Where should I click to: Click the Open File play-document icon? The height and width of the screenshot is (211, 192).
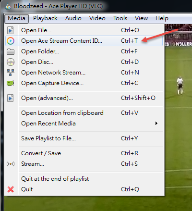click(11, 30)
